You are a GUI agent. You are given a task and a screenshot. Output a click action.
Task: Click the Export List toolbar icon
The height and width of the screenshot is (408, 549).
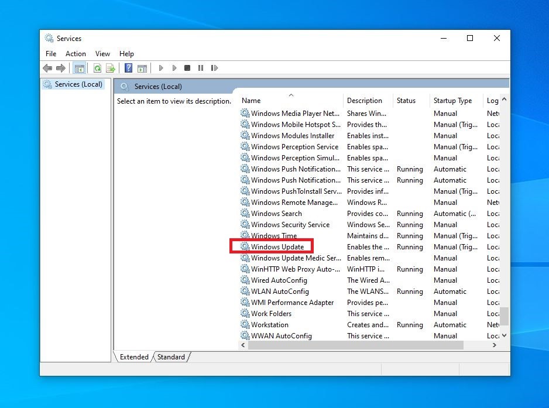click(x=109, y=68)
